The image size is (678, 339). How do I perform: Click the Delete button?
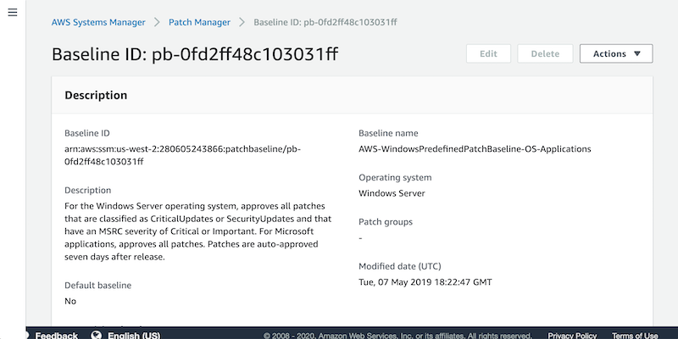click(545, 53)
